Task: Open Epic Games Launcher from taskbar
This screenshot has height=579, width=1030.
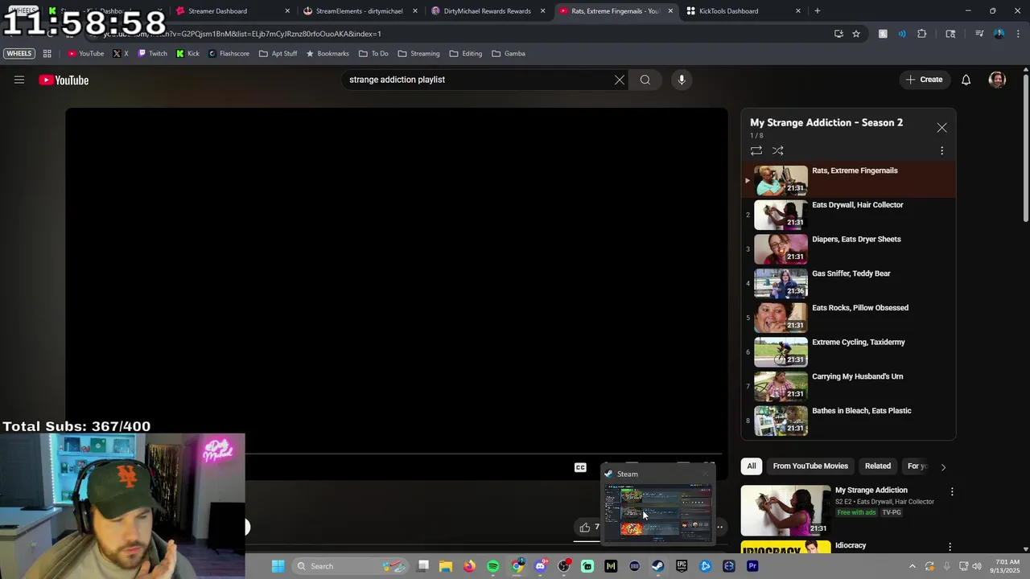Action: (682, 566)
